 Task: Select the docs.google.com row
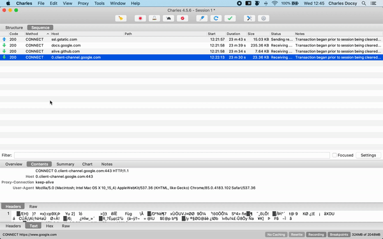point(191,45)
